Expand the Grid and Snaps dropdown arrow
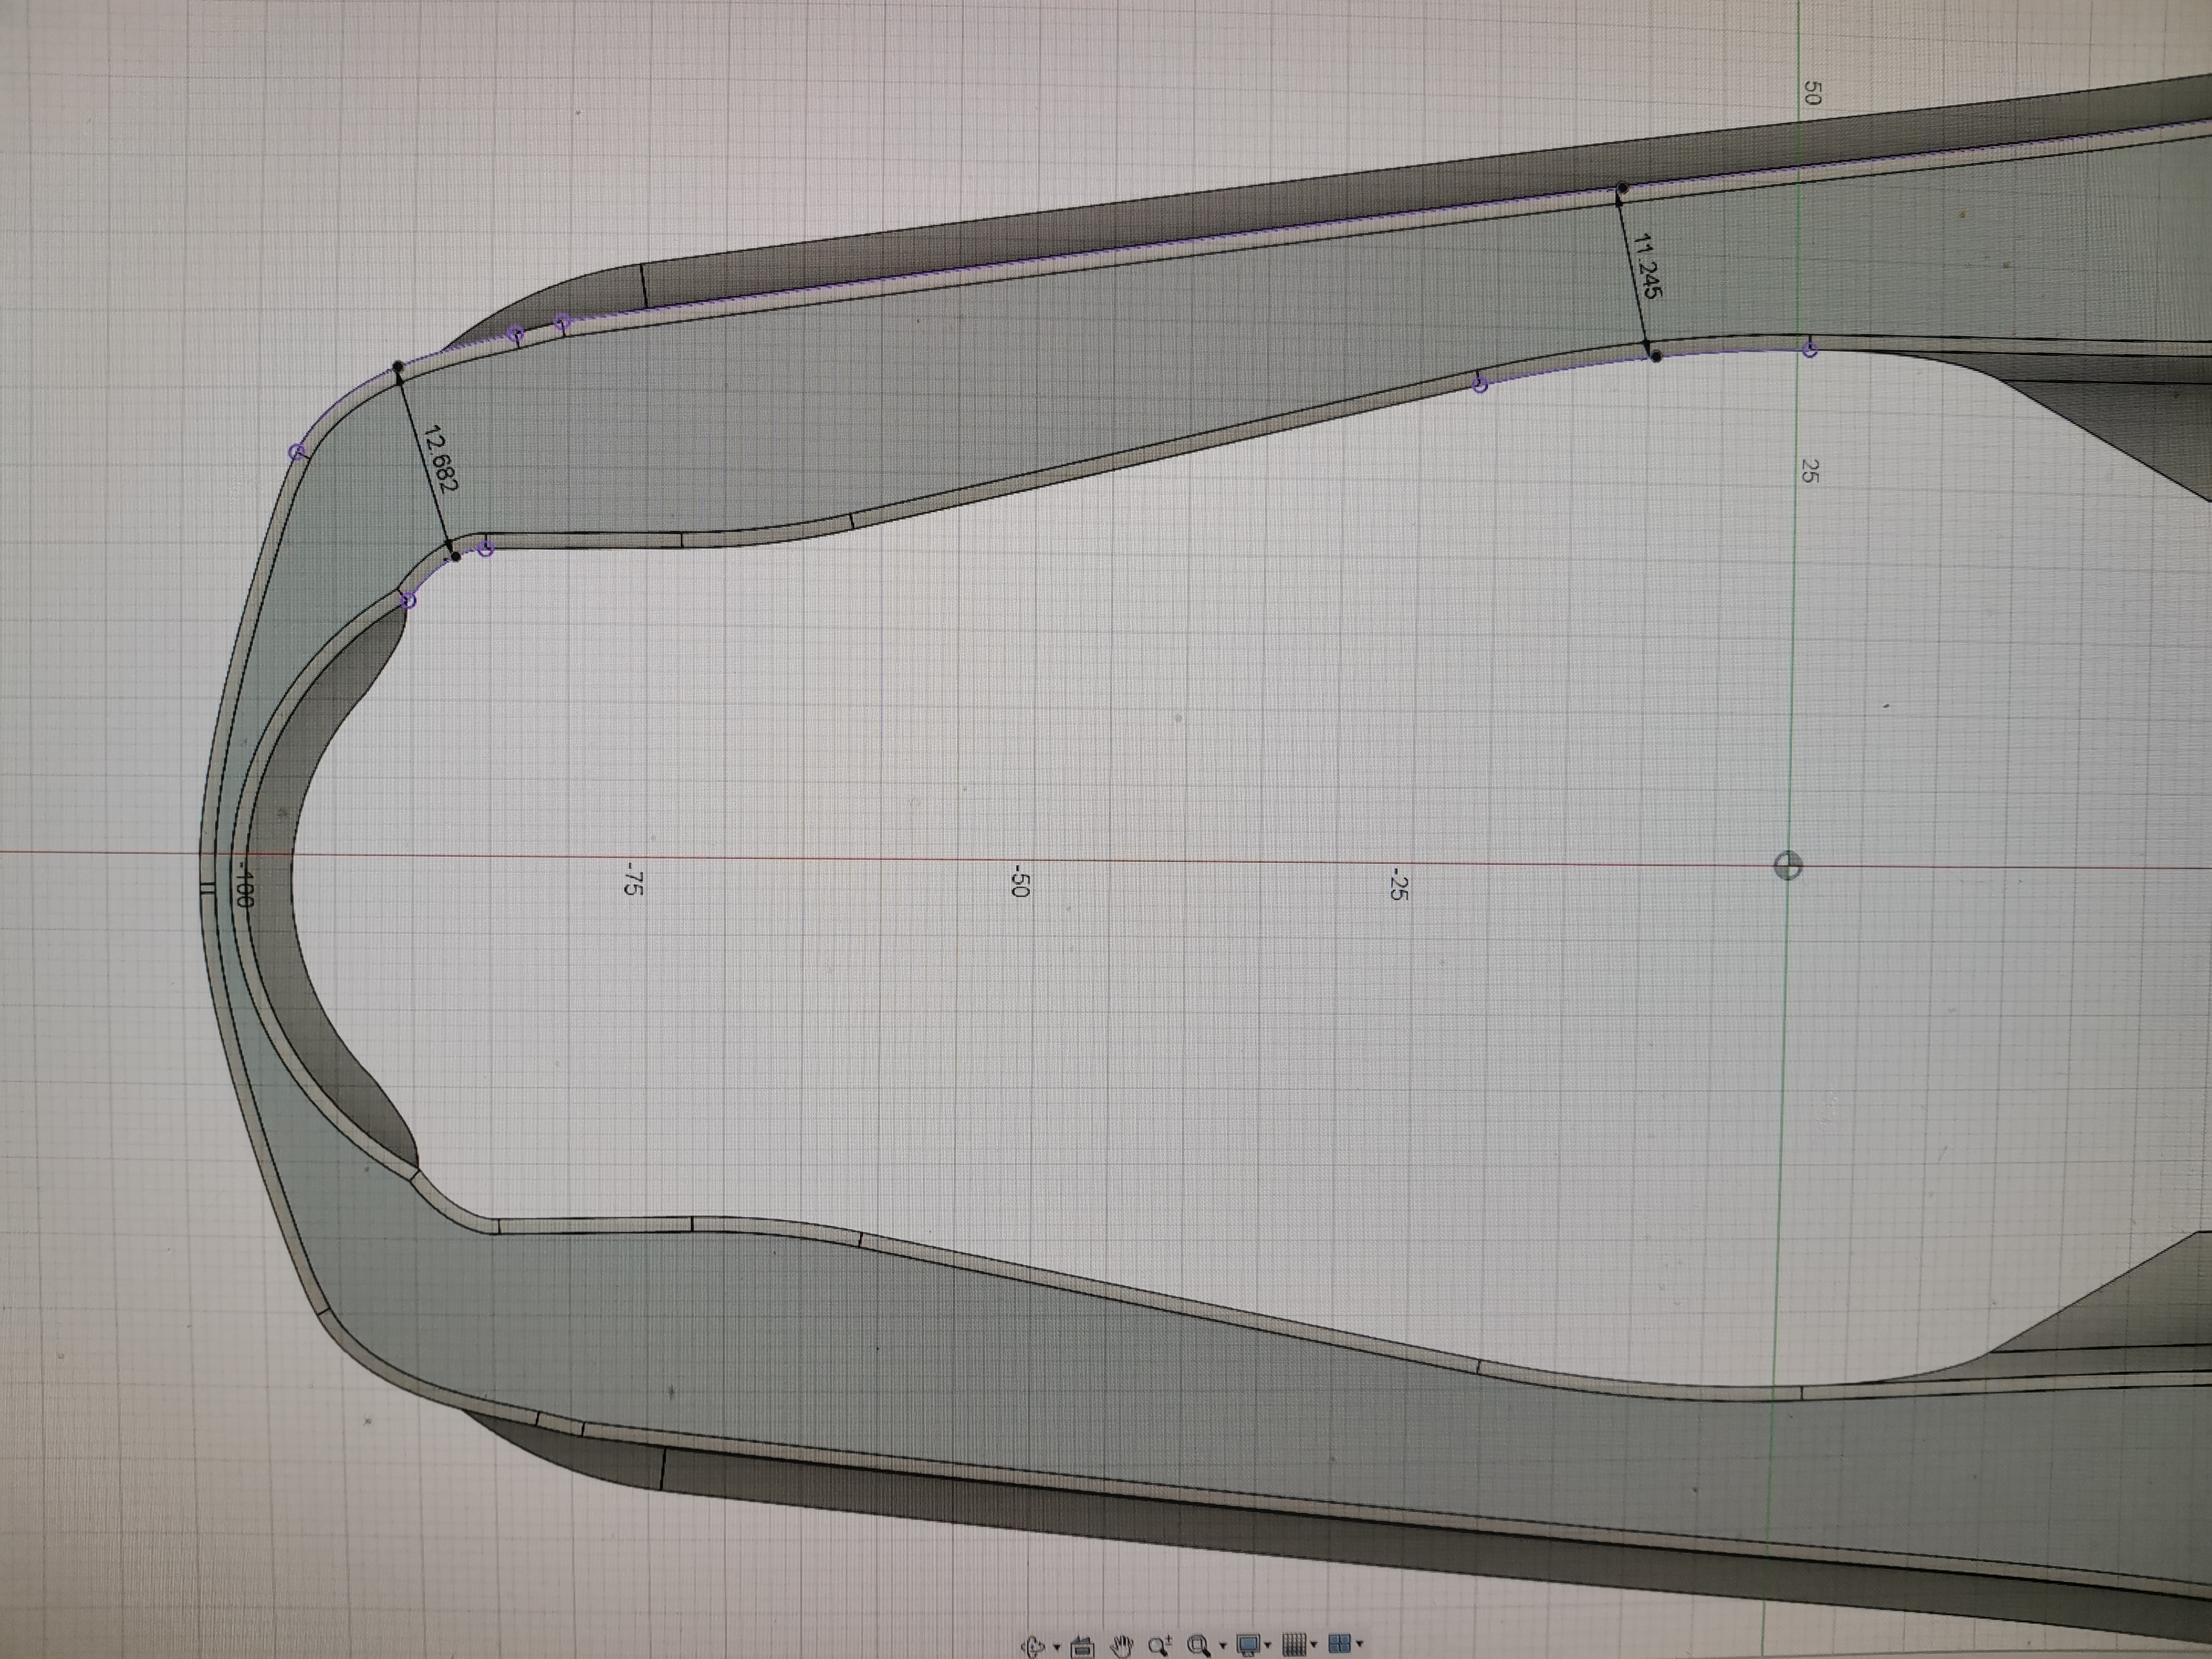Screen dimensions: 2212x1659 1314,1644
